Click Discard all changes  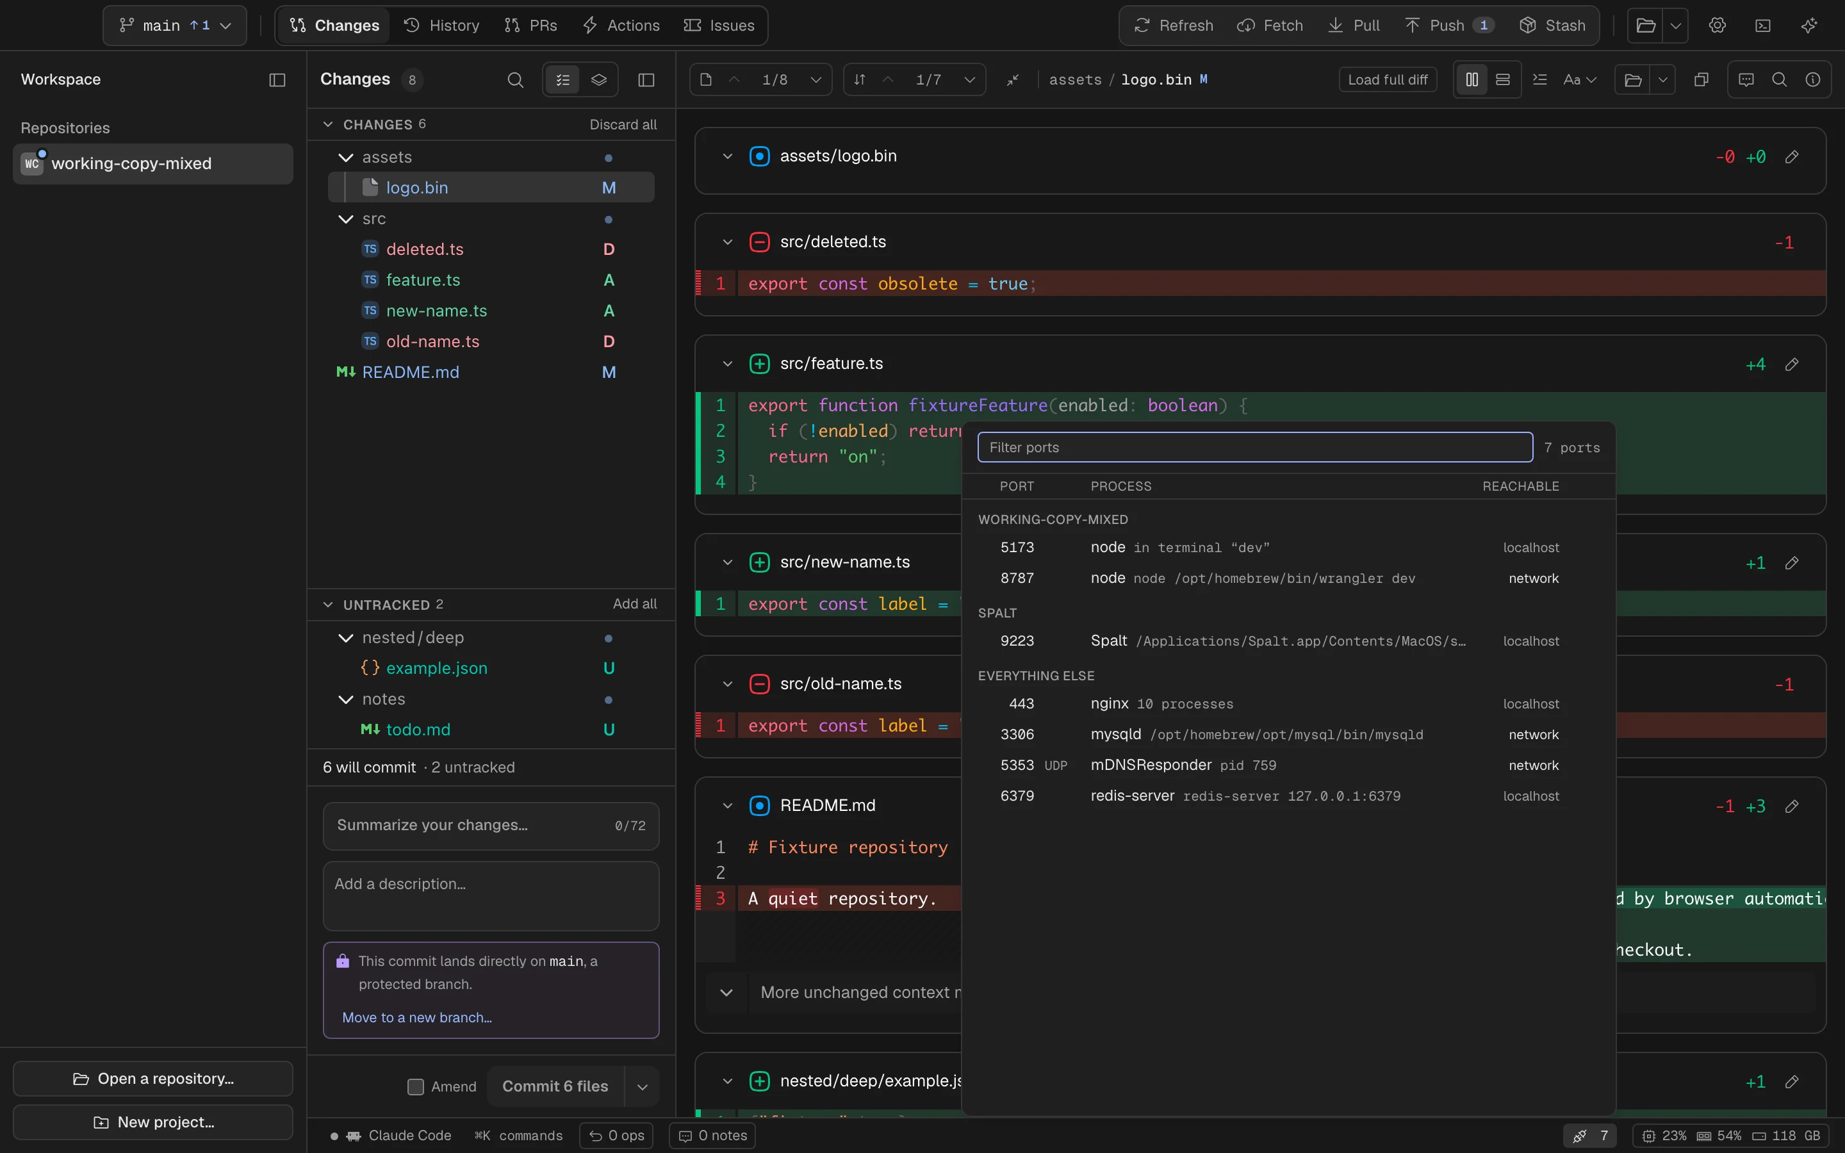(x=623, y=124)
